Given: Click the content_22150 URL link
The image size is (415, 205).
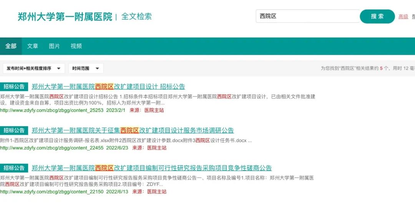Looking at the screenshot, I should (51, 192).
